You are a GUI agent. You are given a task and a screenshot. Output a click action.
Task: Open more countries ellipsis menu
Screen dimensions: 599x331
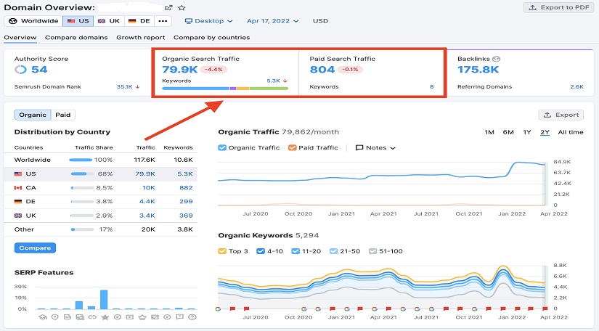pyautogui.click(x=163, y=21)
